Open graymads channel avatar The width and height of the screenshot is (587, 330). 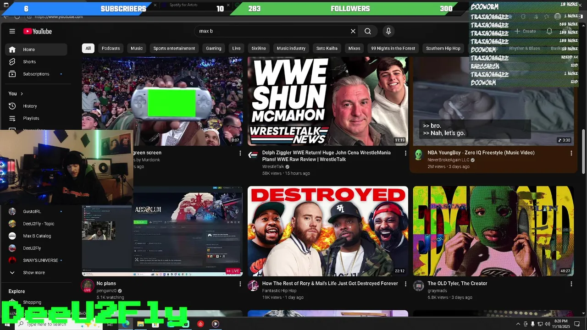418,286
